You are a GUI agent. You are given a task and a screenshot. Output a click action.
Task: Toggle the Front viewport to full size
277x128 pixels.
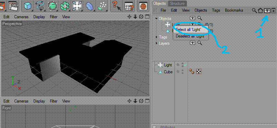tap(147, 101)
